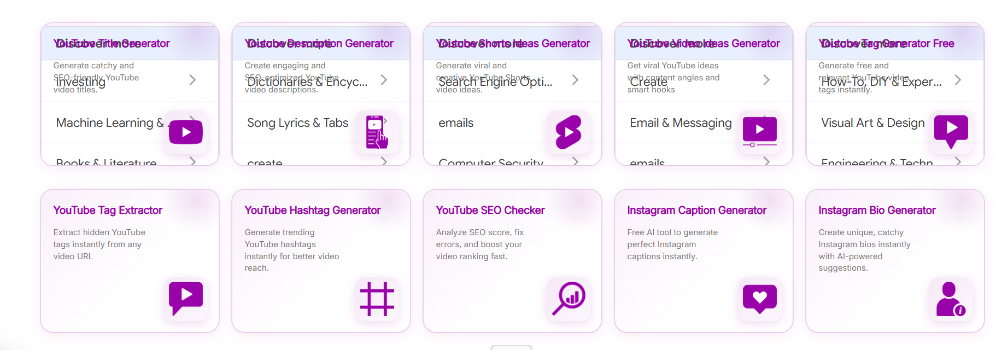Viewport: 996px width, 350px height.
Task: Click the YouTube Tag Extractor chat-play icon
Action: [186, 299]
